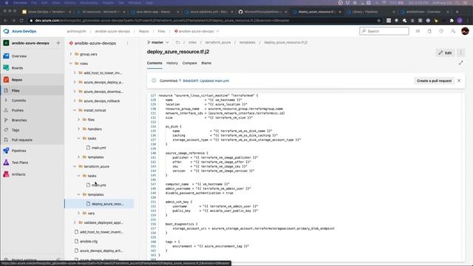Click Repos in top breadcrumb
The width and height of the screenshot is (473, 266).
tap(144, 31)
